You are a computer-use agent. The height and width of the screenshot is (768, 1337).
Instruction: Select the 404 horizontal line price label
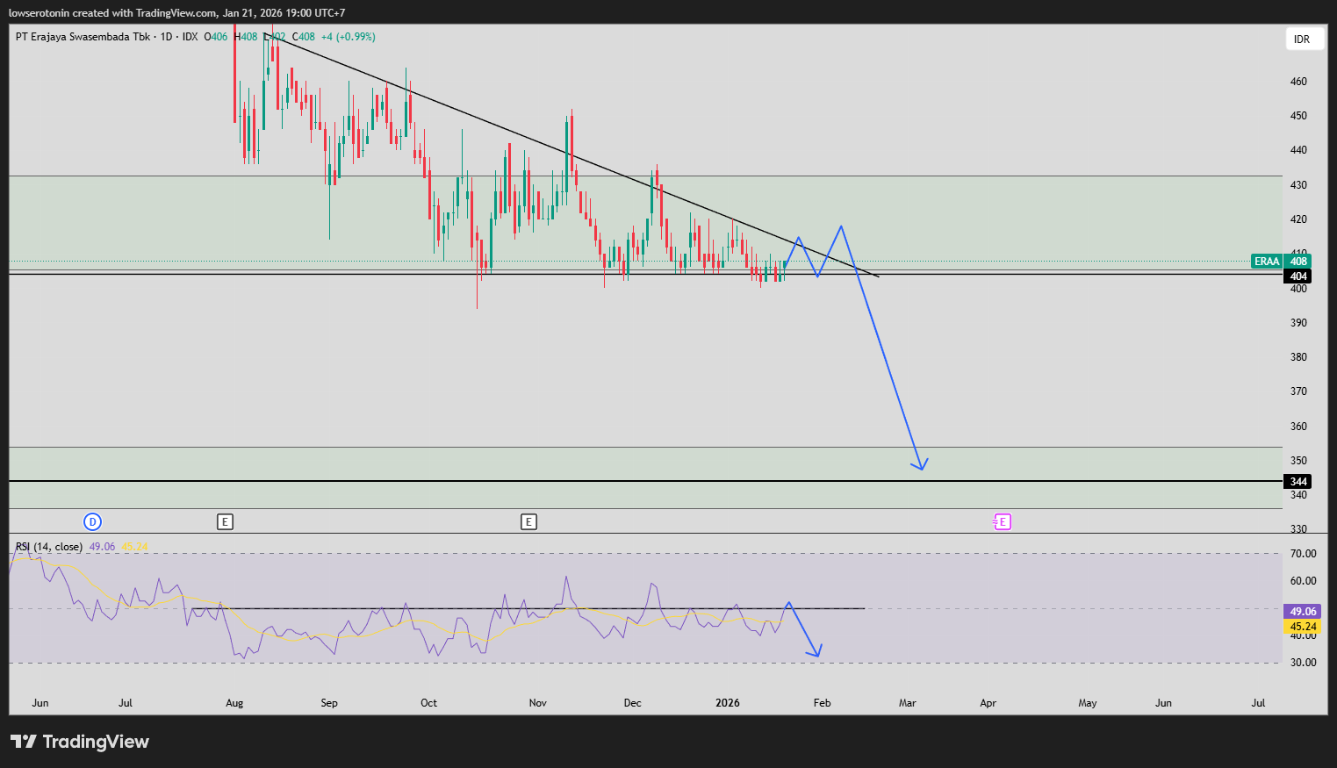coord(1298,276)
